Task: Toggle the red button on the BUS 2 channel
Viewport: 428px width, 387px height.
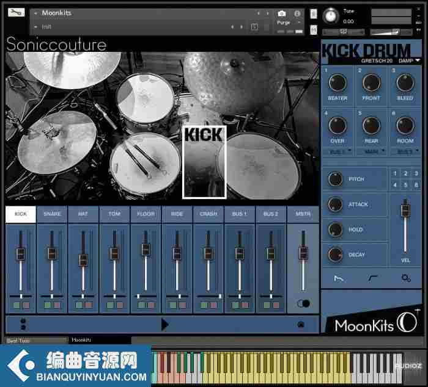Action: (276, 305)
